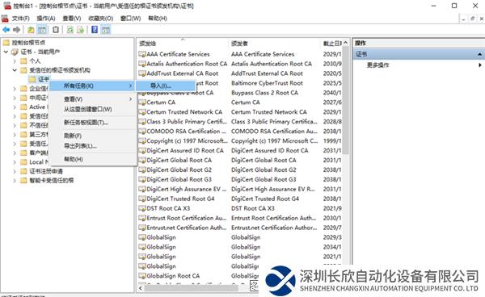Click certificate icon beside DigiCert Global Root G2
Image resolution: width=485 pixels, height=297 pixels.
pyautogui.click(x=142, y=169)
